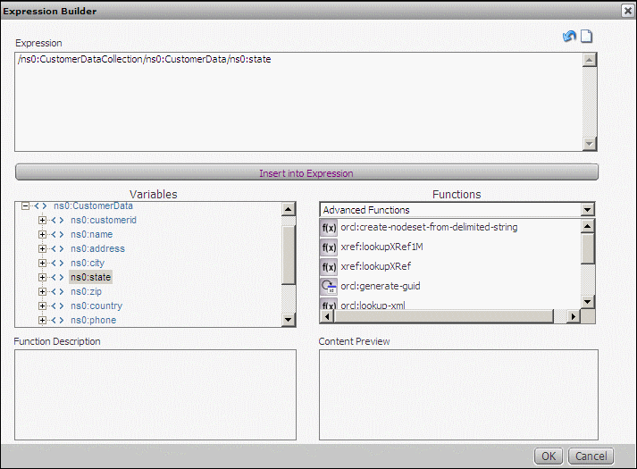
Task: Click the Variables vertical scrollbar thumb
Action: pos(288,255)
